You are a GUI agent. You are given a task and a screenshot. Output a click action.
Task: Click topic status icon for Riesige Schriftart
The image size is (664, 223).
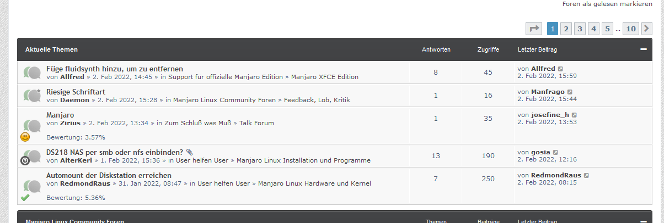click(x=33, y=96)
